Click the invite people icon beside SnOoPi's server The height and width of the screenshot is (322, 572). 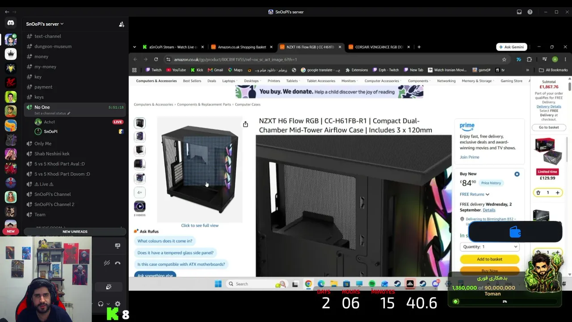[122, 24]
